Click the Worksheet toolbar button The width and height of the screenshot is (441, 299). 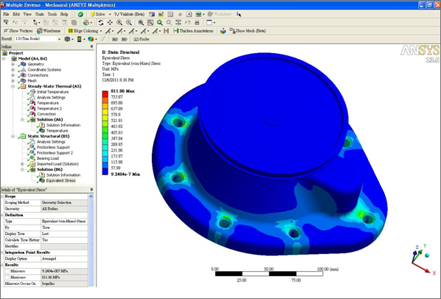(219, 14)
